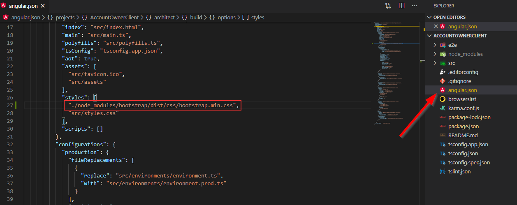Image resolution: width=517 pixels, height=205 pixels.
Task: Click 'architect' in the breadcrumb path
Action: pos(163,18)
